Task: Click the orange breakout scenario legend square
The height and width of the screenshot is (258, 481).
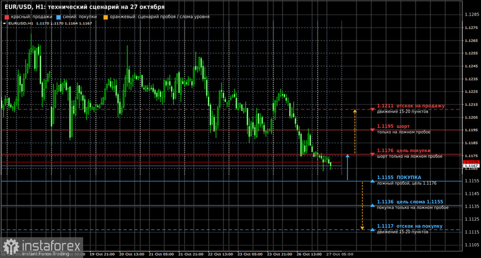Action: tap(105, 17)
